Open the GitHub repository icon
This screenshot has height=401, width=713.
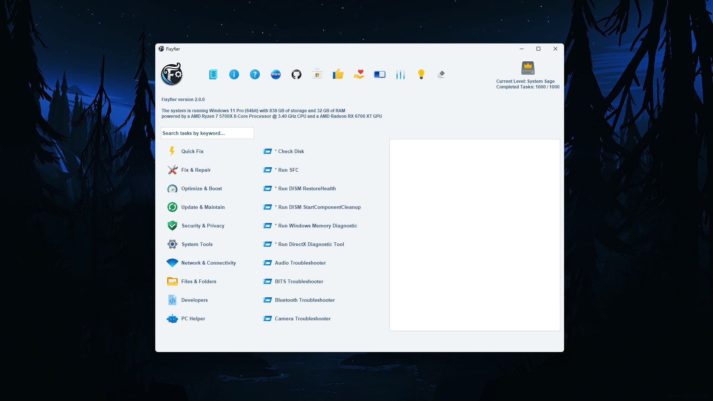pos(296,74)
